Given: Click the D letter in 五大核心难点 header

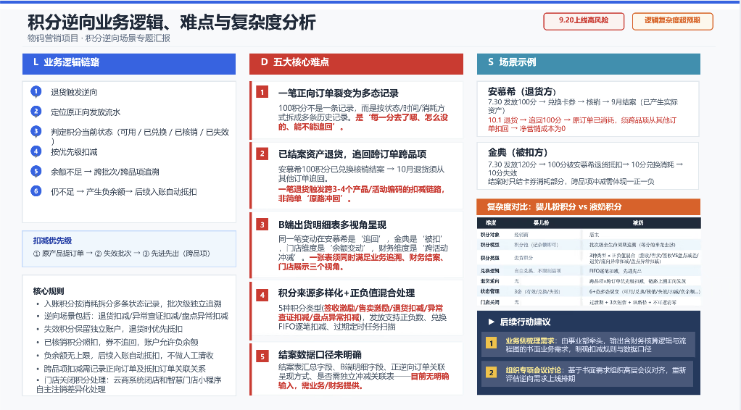Looking at the screenshot, I should click(264, 62).
